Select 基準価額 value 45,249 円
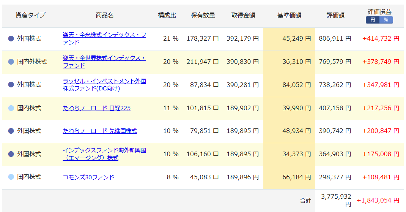 pyautogui.click(x=296, y=39)
